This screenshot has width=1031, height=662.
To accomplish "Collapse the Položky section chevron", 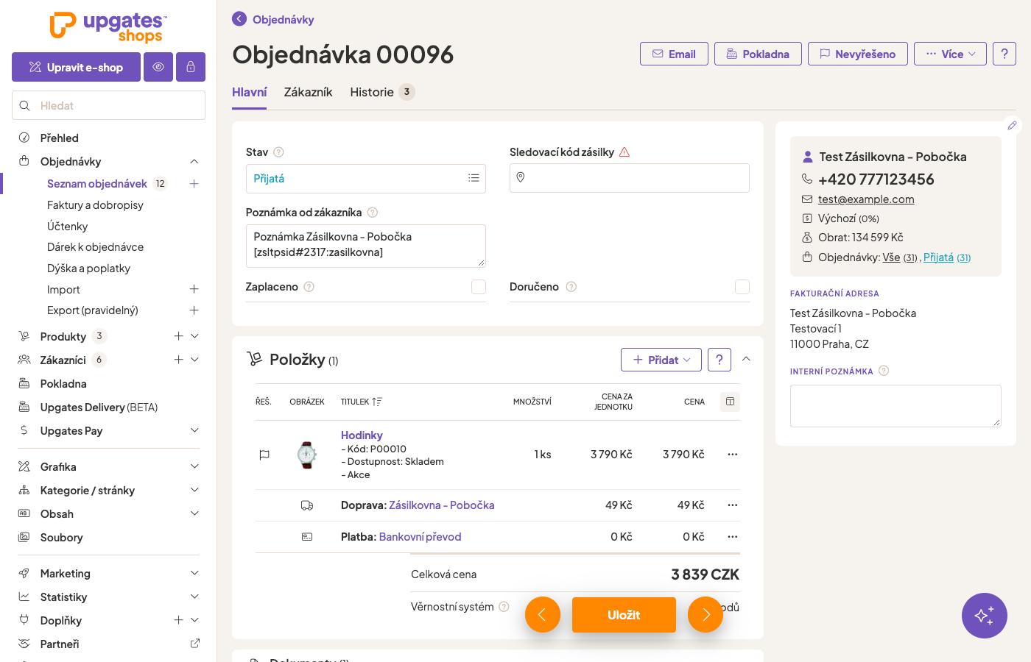I will [746, 359].
